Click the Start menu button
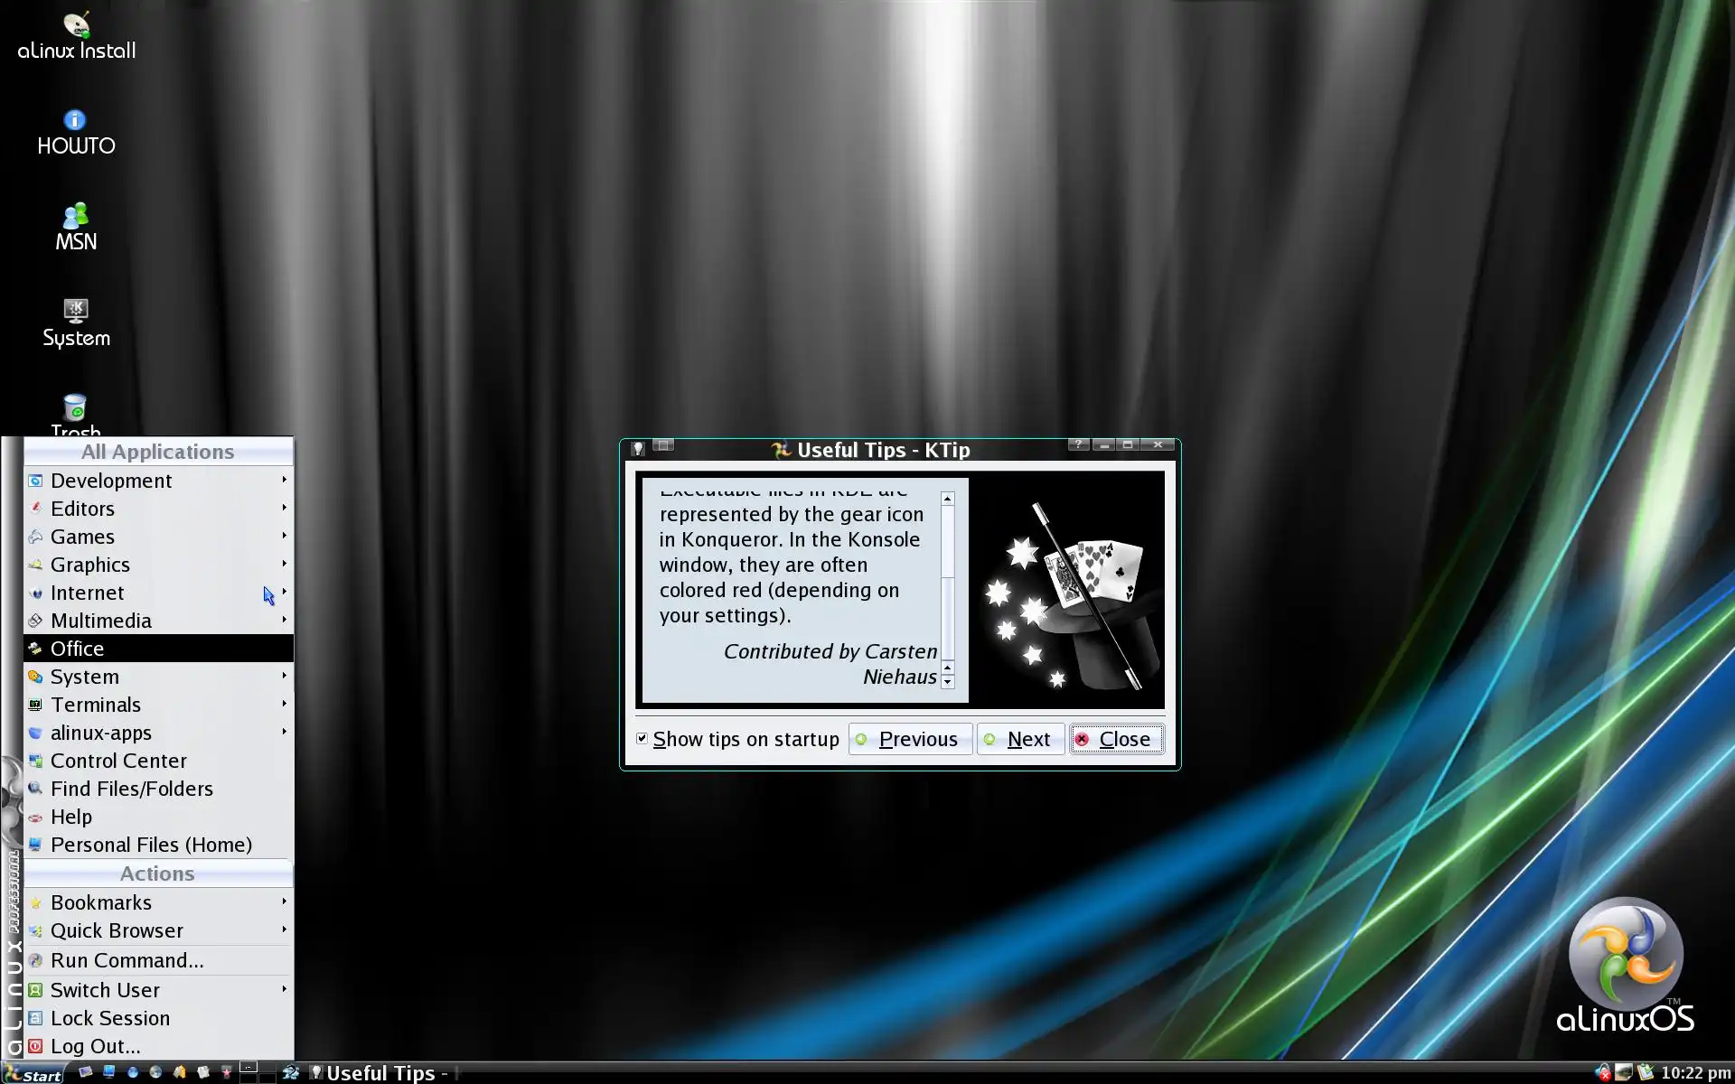1735x1084 pixels. point(33,1073)
